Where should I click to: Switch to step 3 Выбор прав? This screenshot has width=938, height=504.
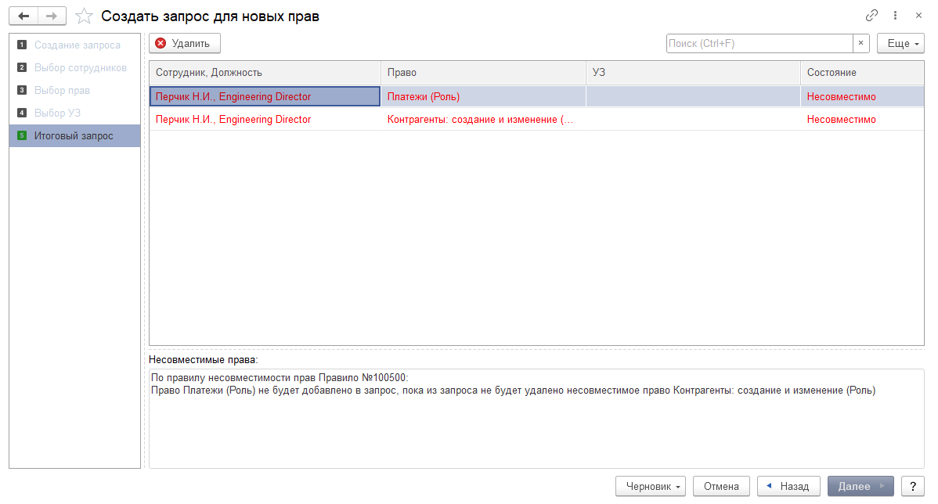(x=75, y=90)
